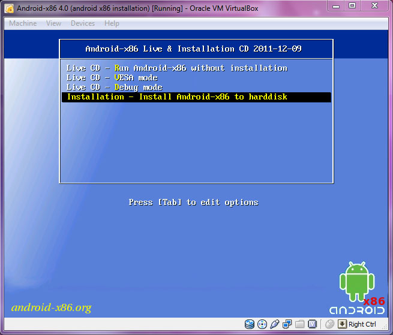
Task: Click the hard disk activity icon
Action: (250, 324)
